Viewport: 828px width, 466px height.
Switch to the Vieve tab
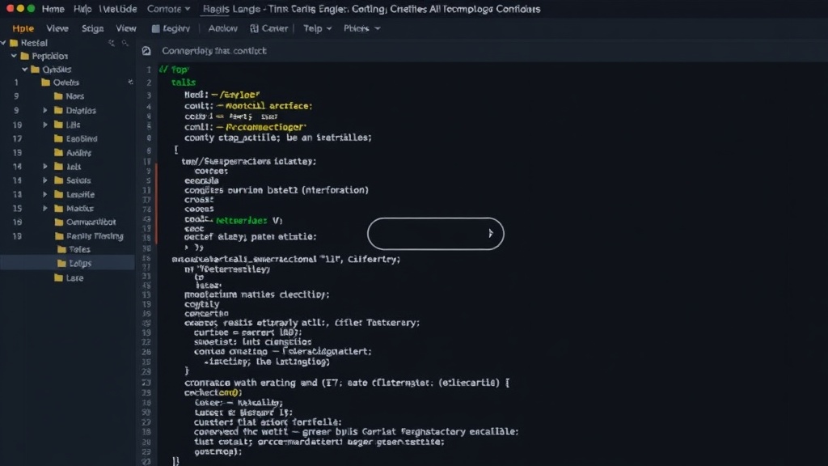click(x=57, y=28)
